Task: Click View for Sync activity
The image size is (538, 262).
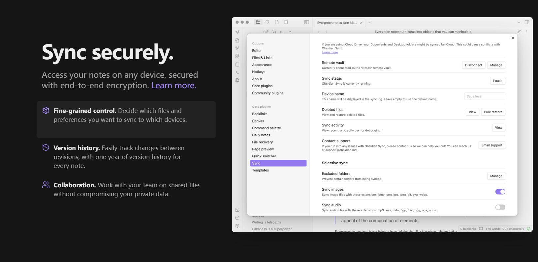Action: 498,128
